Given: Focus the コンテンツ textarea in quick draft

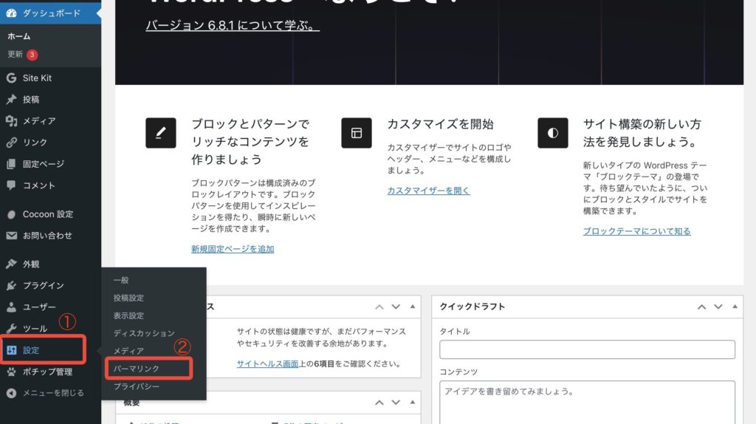Looking at the screenshot, I should coord(587,403).
